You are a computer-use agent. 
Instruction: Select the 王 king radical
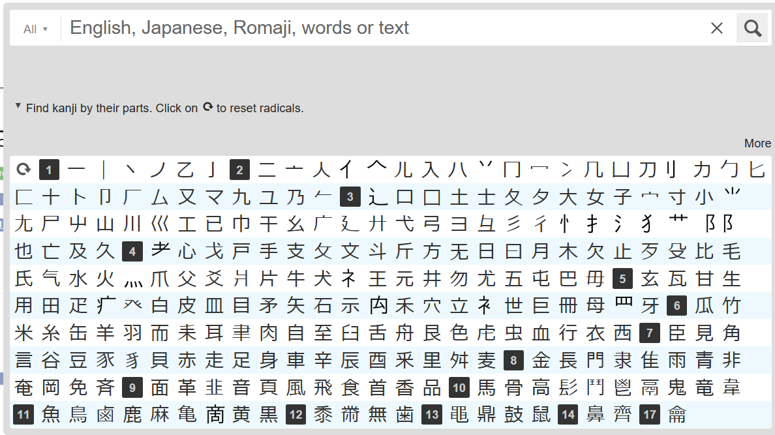coord(378,278)
